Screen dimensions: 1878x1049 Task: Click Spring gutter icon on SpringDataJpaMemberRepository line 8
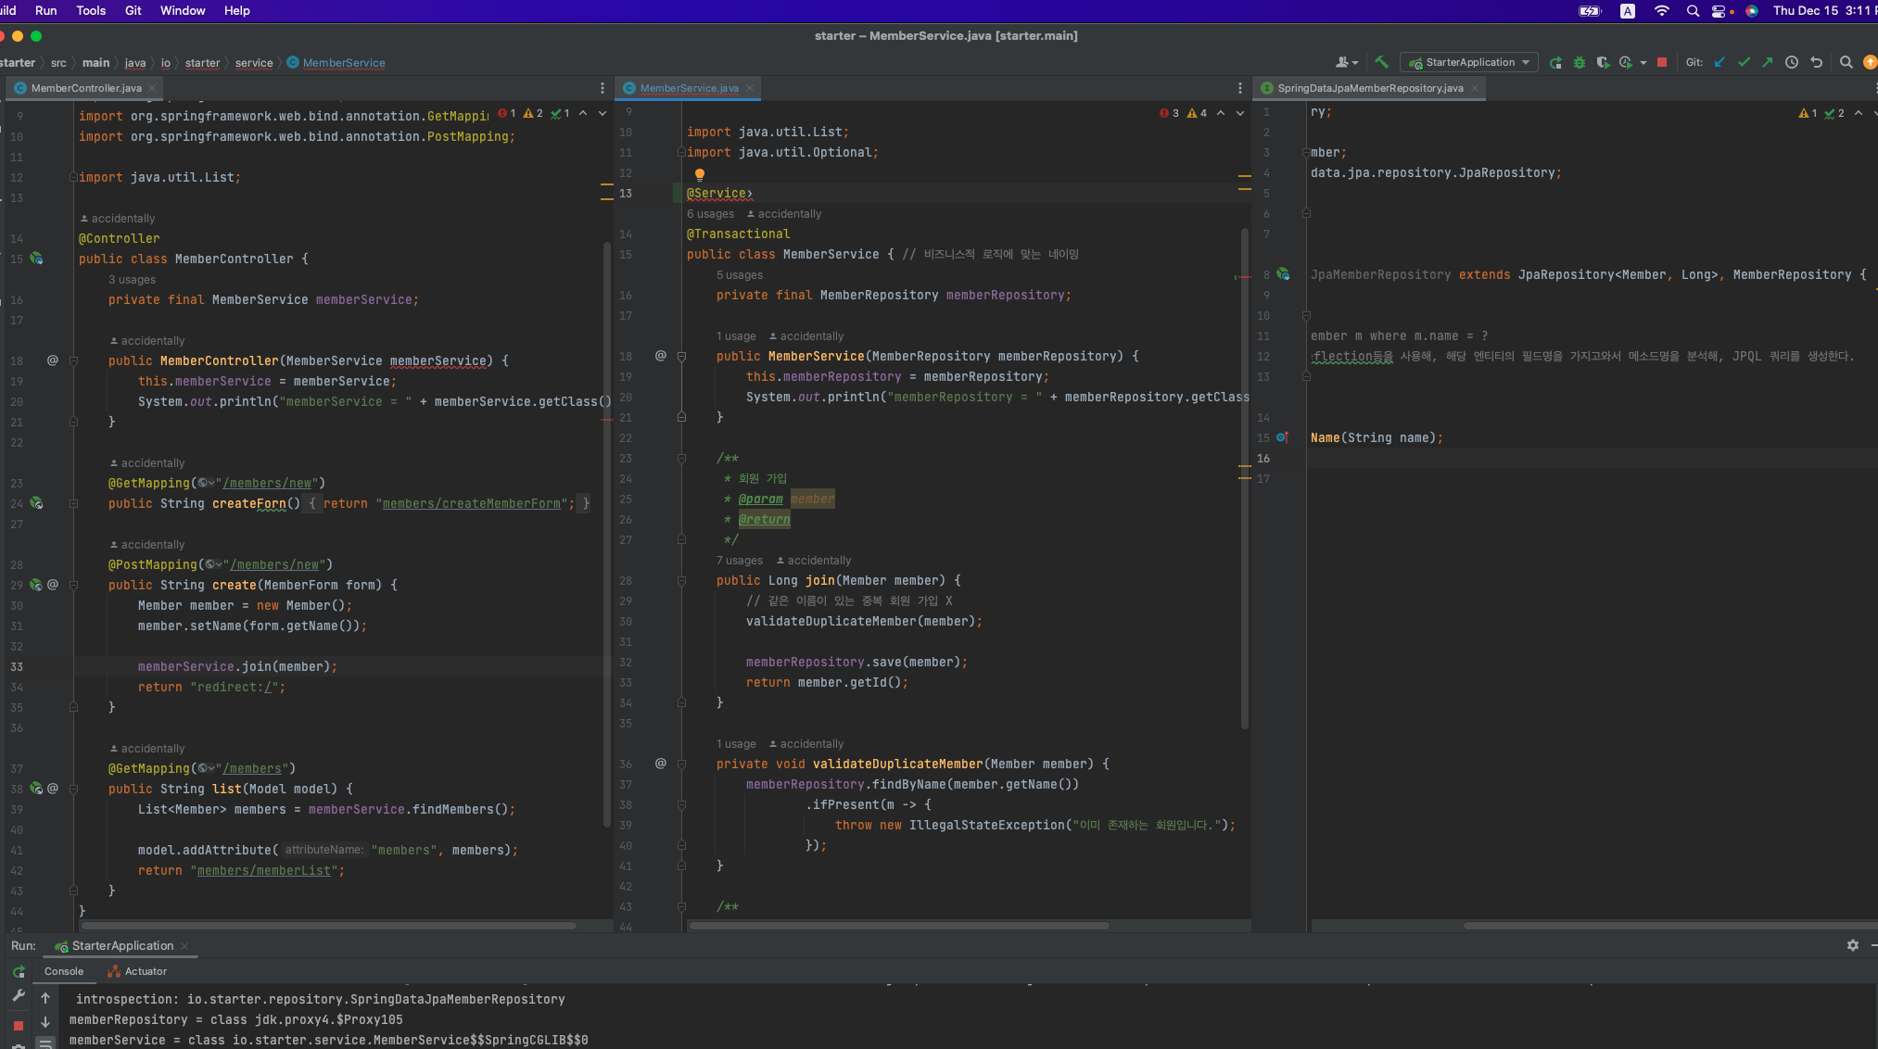[1283, 274]
